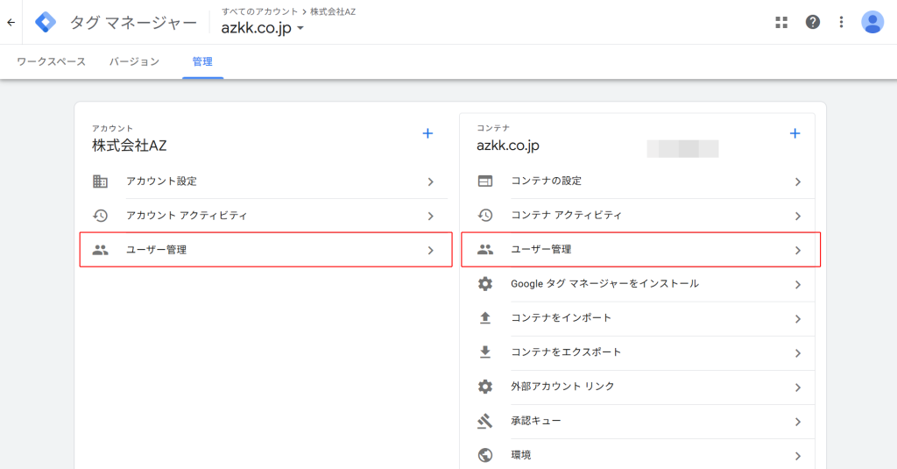Expand Google タグ マネージャーをインストール chevron

tap(797, 285)
